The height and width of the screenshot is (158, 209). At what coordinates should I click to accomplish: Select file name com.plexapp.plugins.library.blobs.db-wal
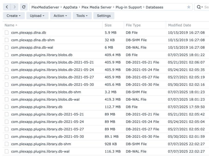pyautogui.click(x=45, y=99)
